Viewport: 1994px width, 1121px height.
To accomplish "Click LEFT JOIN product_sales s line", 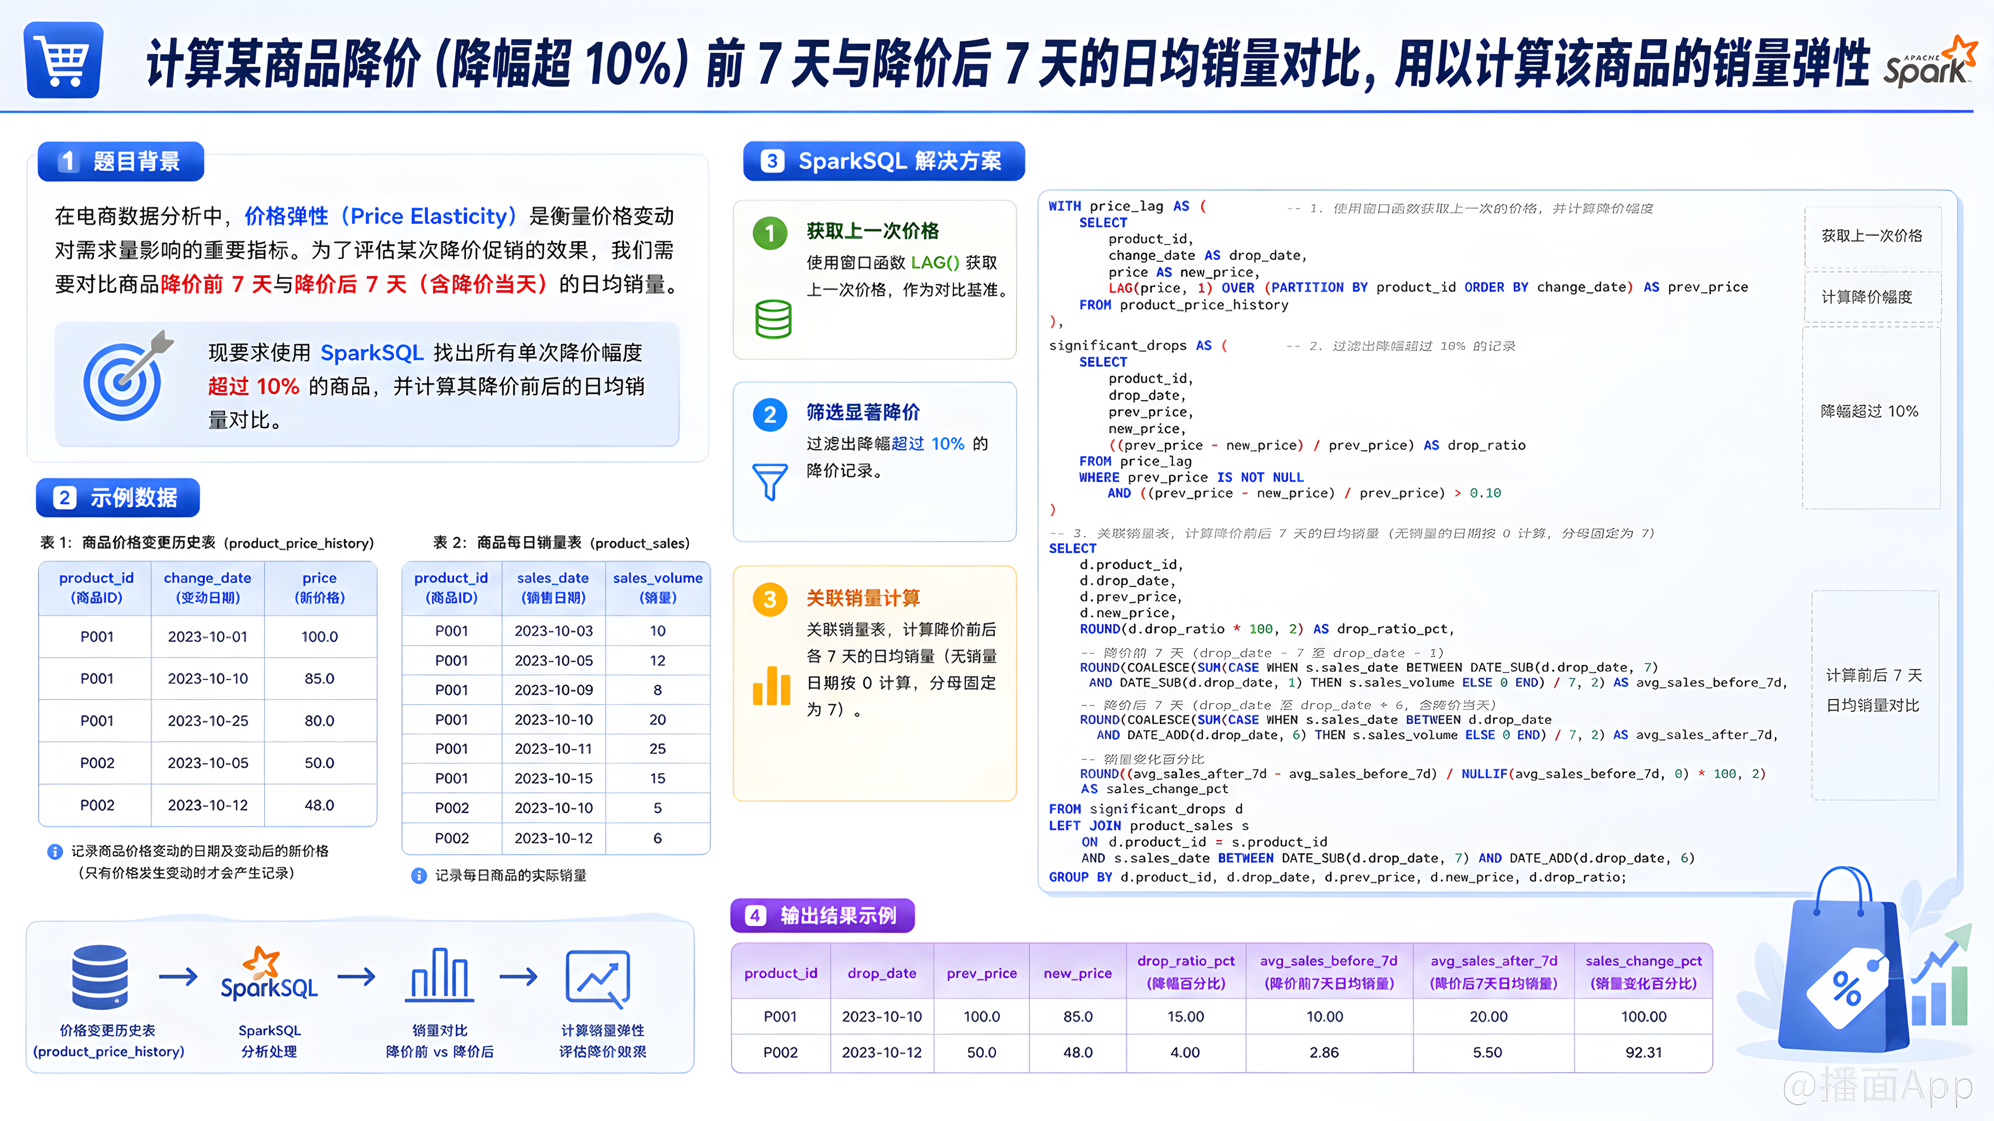I will pyautogui.click(x=1149, y=826).
